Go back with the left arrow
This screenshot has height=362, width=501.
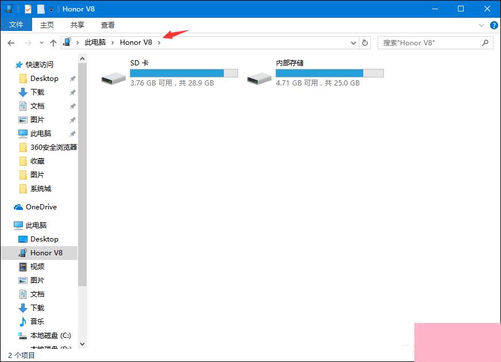tap(11, 43)
